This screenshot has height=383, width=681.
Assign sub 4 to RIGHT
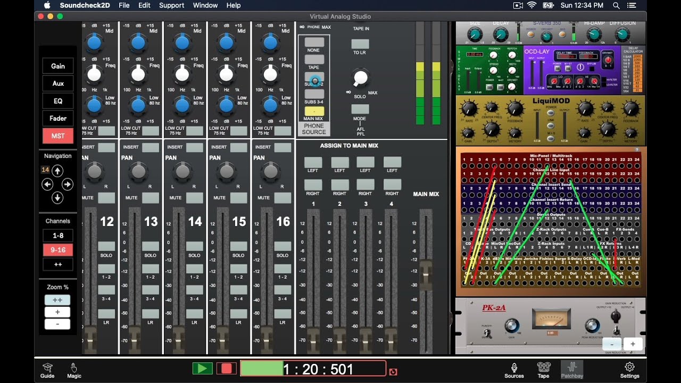click(x=392, y=185)
